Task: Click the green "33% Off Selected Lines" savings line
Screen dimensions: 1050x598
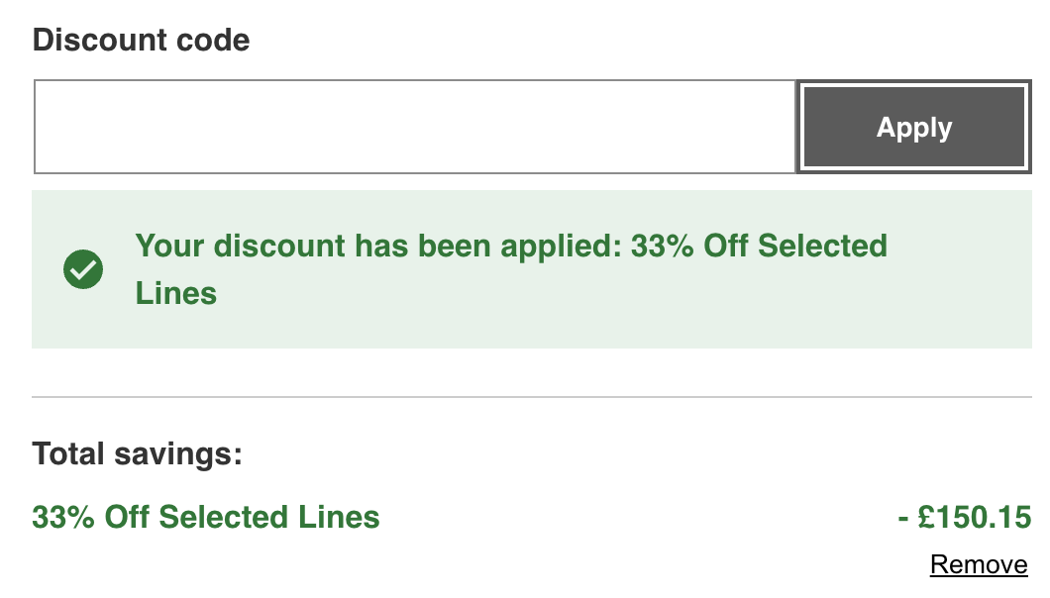Action: (x=206, y=517)
